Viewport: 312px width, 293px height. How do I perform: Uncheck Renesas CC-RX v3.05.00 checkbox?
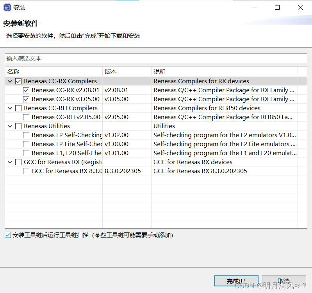click(26, 99)
